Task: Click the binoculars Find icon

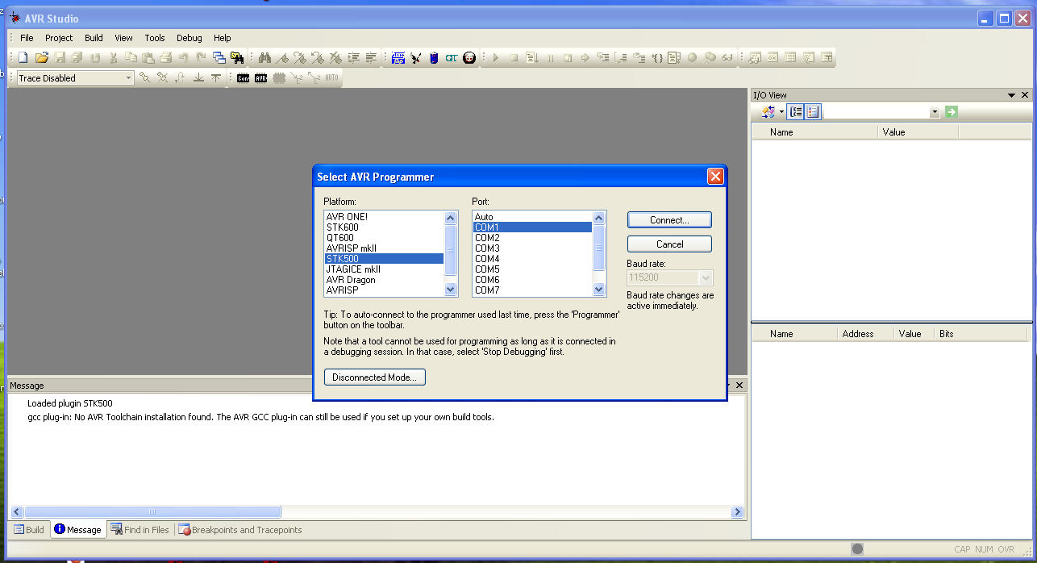Action: click(x=264, y=57)
